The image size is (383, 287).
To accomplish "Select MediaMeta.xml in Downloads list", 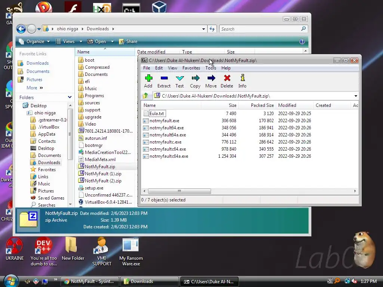I will (x=100, y=159).
